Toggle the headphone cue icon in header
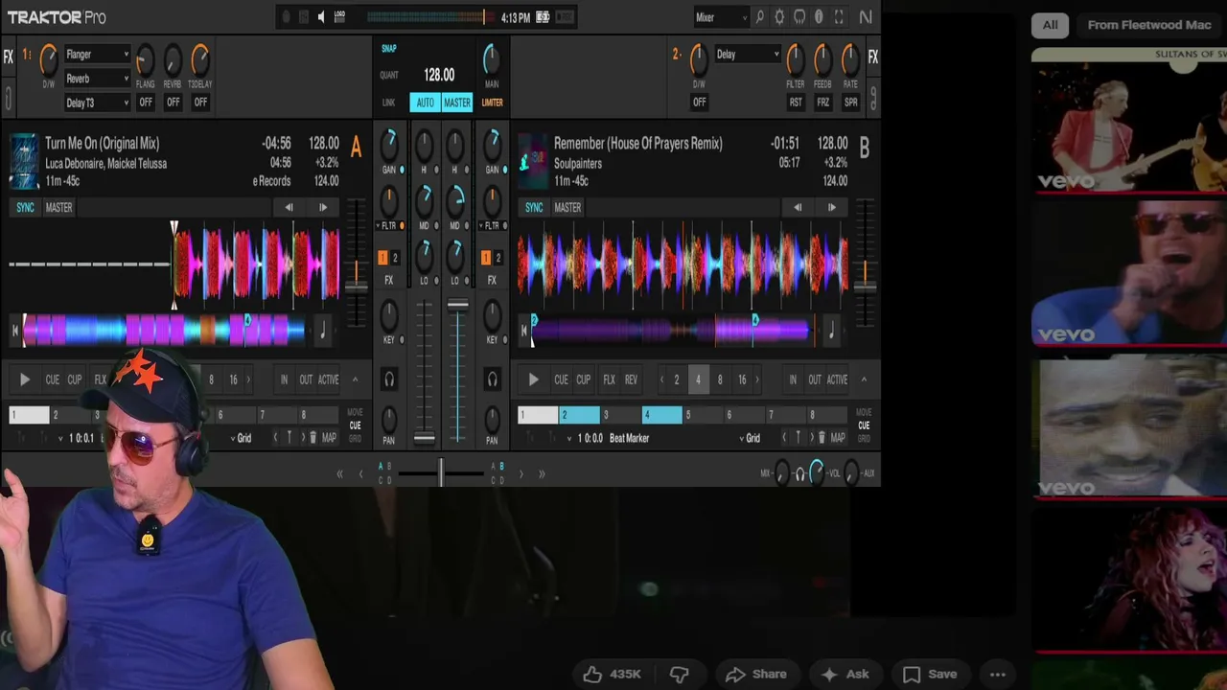 (799, 17)
